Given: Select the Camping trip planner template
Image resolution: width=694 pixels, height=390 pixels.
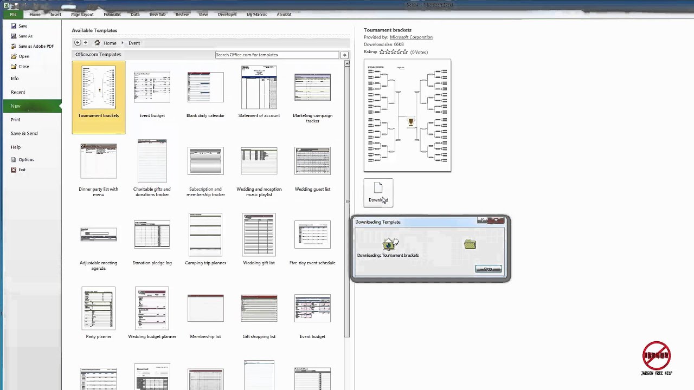Looking at the screenshot, I should point(205,239).
